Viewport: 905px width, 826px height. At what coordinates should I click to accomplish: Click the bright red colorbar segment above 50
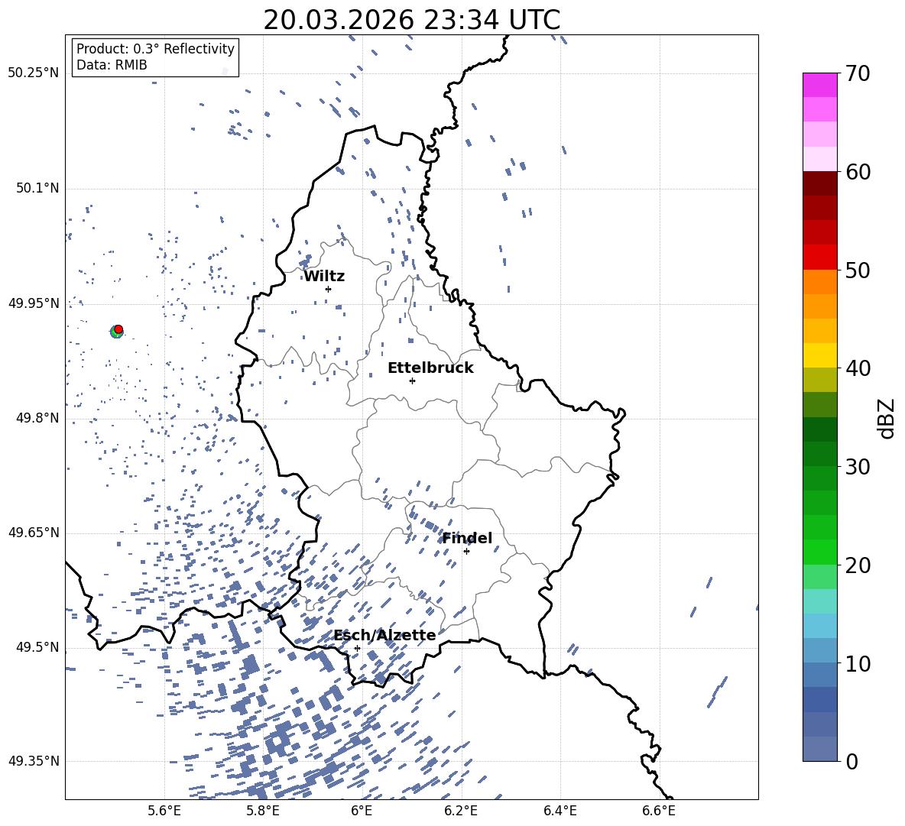pos(819,258)
